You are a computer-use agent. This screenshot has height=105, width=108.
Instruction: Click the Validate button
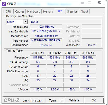coord(74,100)
